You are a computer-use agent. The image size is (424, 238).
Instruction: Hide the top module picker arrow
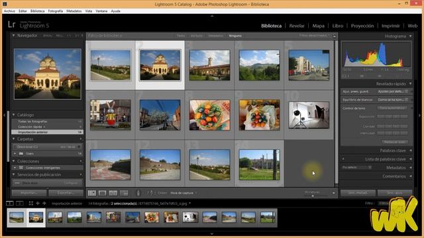click(212, 16)
